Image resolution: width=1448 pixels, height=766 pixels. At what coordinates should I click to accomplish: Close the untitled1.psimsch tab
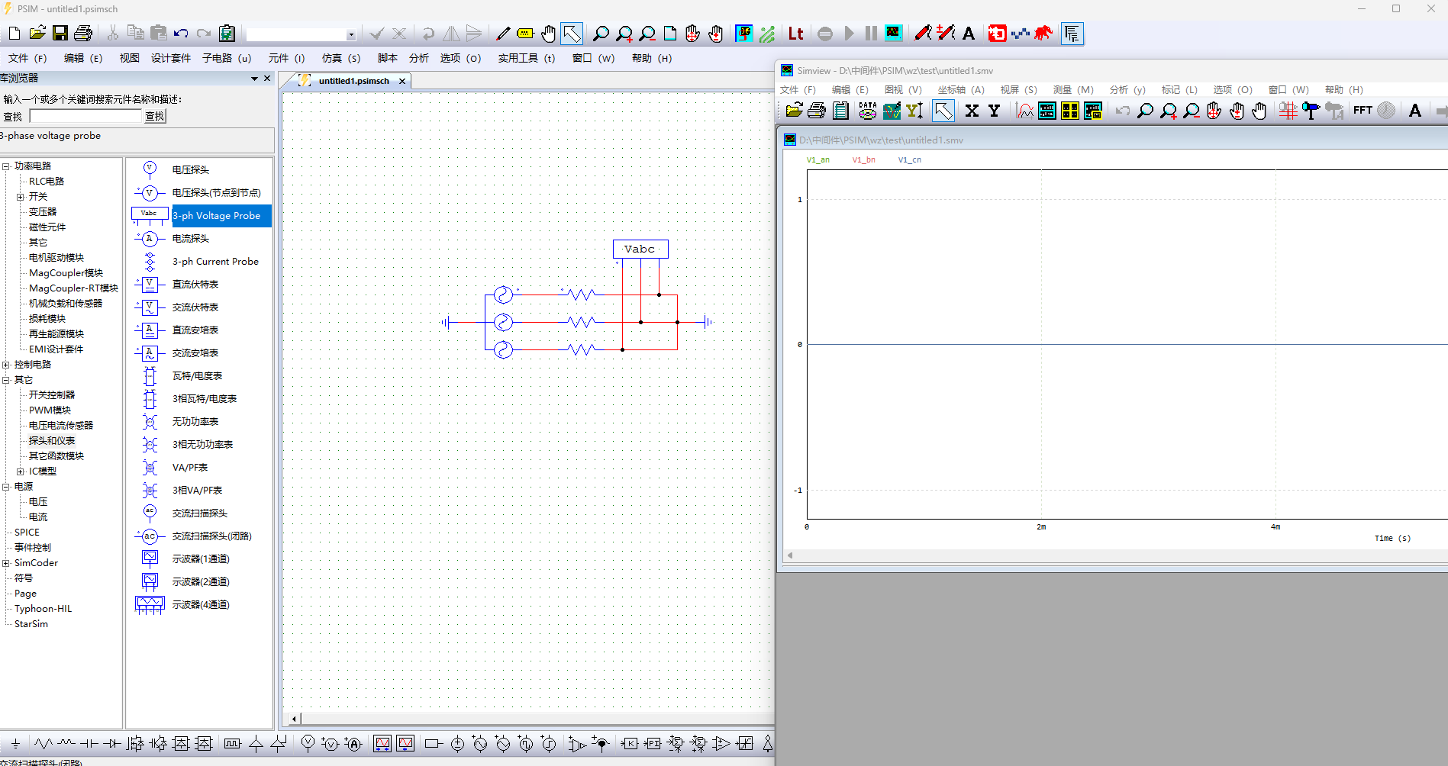click(402, 81)
